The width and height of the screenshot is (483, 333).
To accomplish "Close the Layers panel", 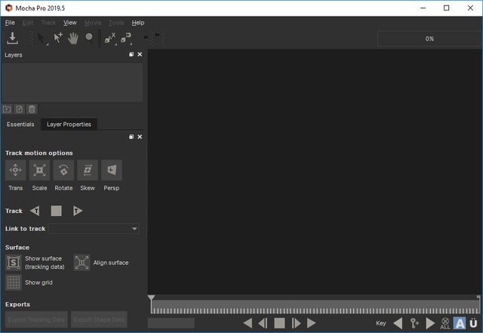I will click(x=140, y=55).
